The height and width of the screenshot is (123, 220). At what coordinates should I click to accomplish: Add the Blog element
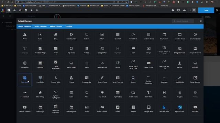(56, 36)
